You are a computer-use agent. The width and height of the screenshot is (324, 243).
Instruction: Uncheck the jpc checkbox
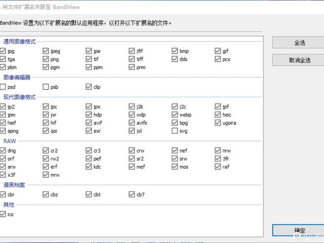point(46,107)
